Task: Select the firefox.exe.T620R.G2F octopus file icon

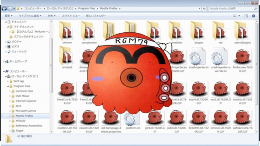Action: point(242,57)
